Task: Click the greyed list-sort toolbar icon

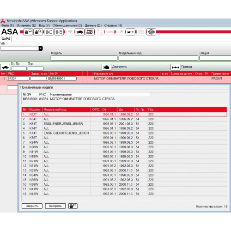Action: (x=99, y=32)
